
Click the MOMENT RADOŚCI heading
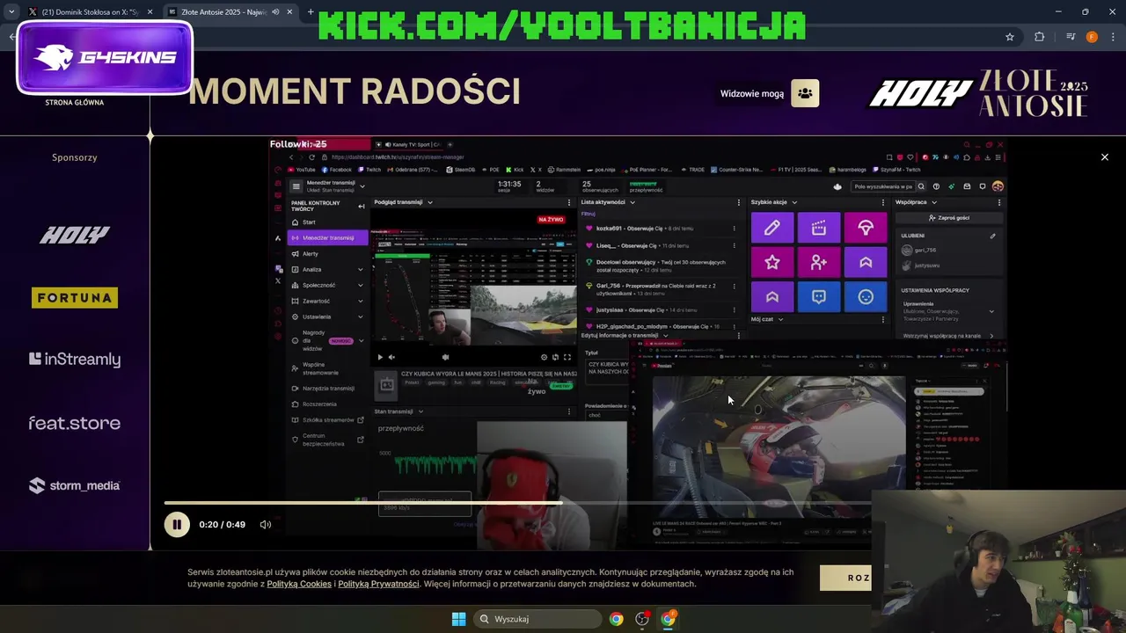(x=355, y=91)
